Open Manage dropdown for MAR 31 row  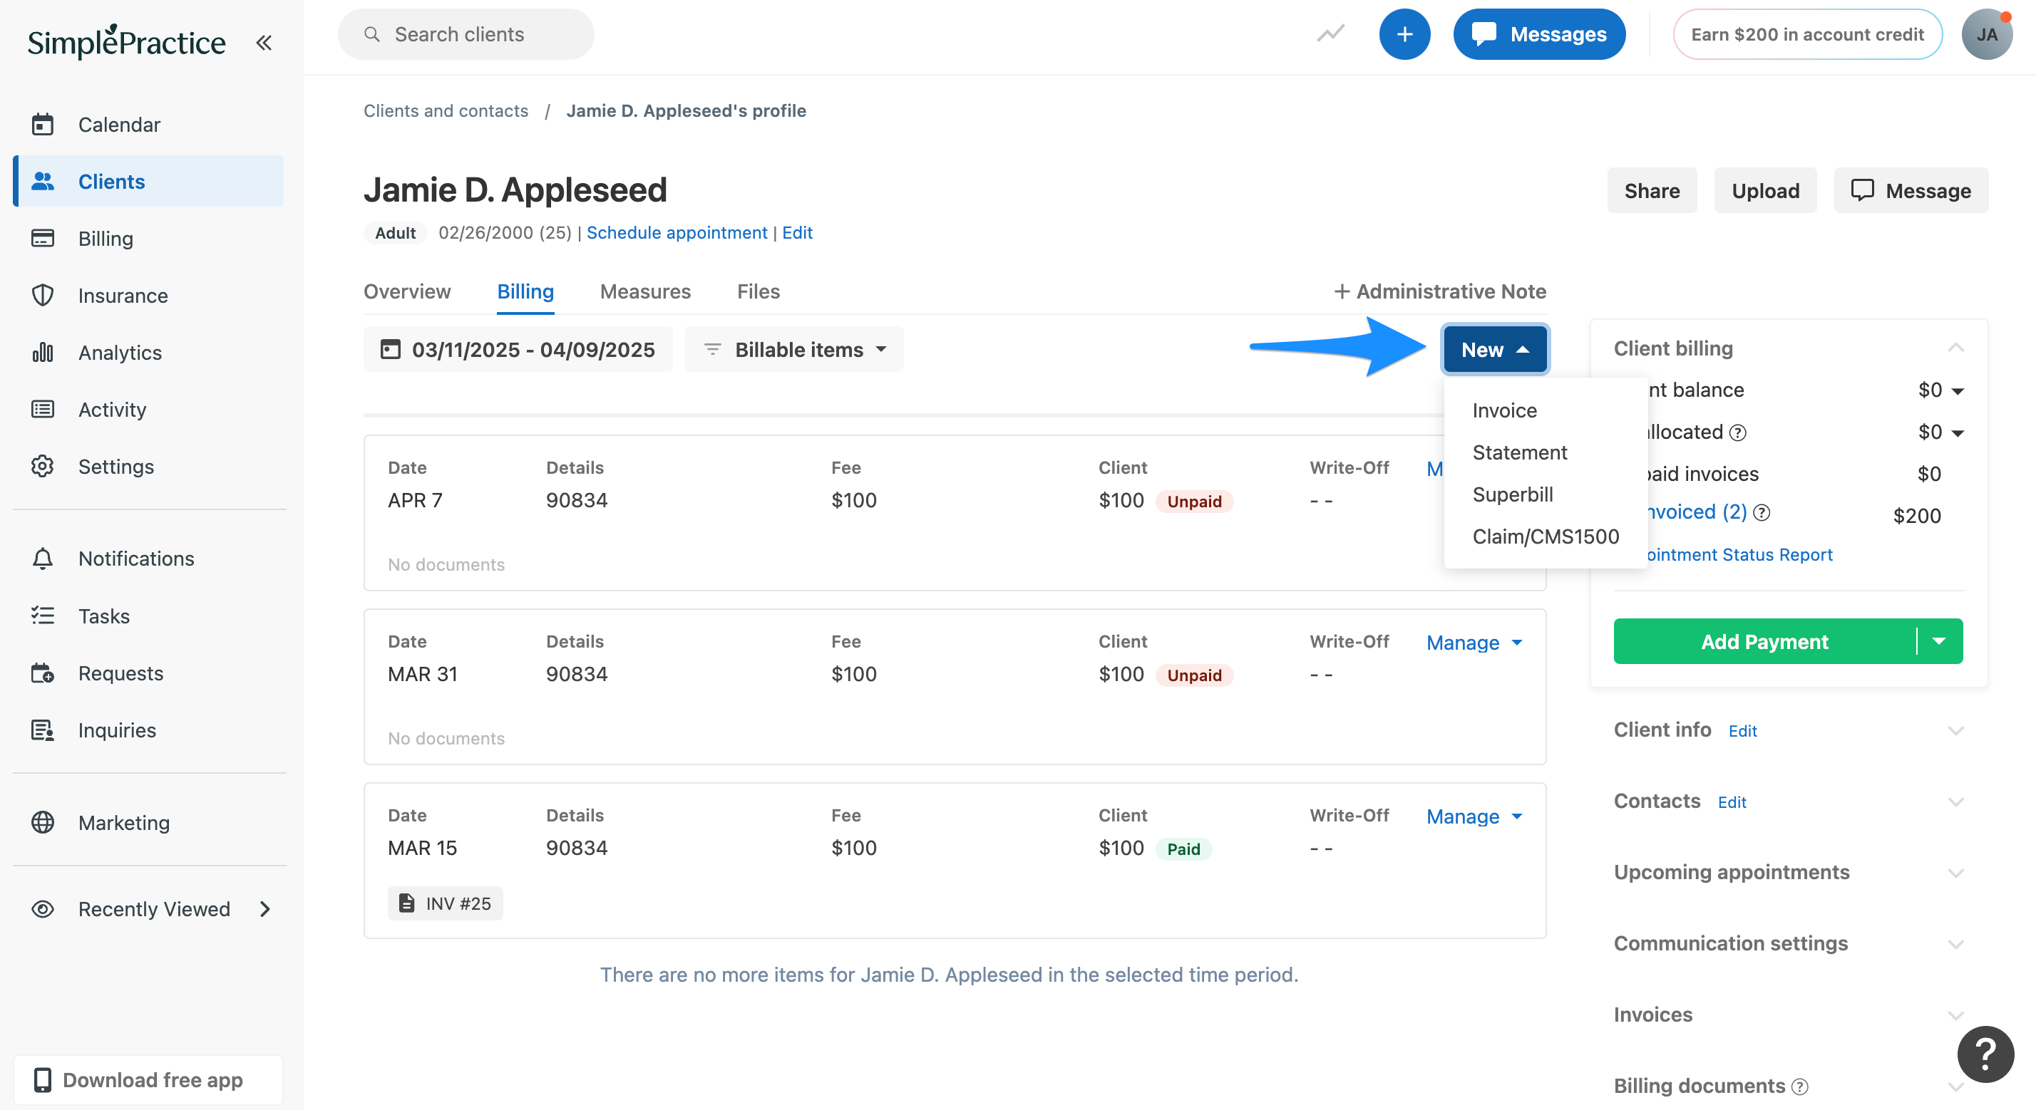tap(1474, 643)
